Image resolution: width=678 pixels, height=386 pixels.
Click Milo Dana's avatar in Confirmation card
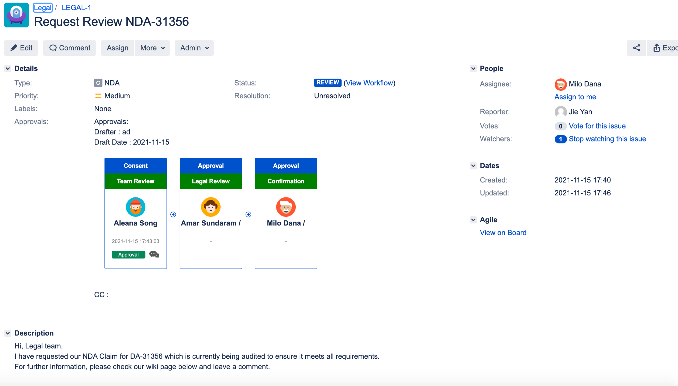point(286,207)
